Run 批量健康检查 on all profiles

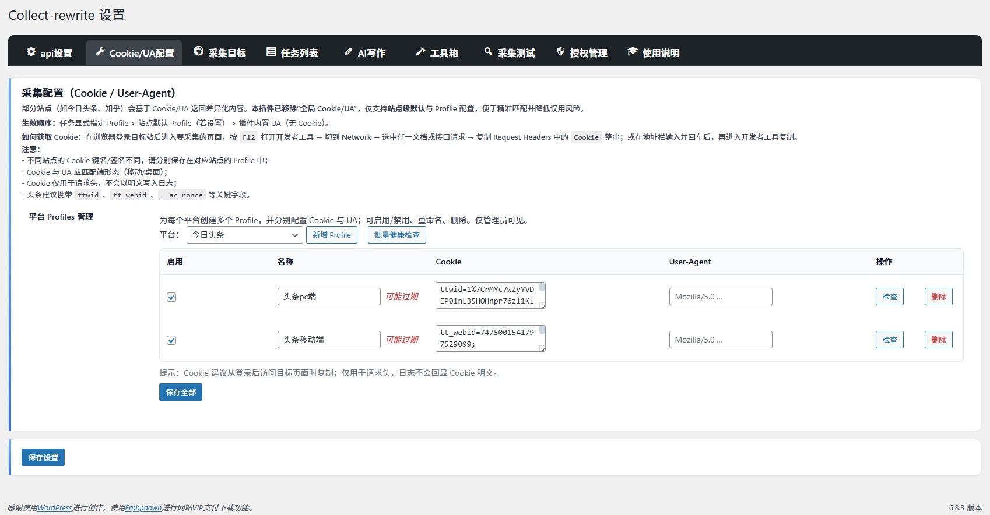point(396,235)
